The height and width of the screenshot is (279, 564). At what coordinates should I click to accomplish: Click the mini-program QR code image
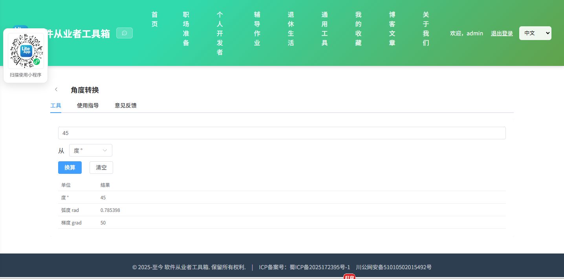pos(26,51)
